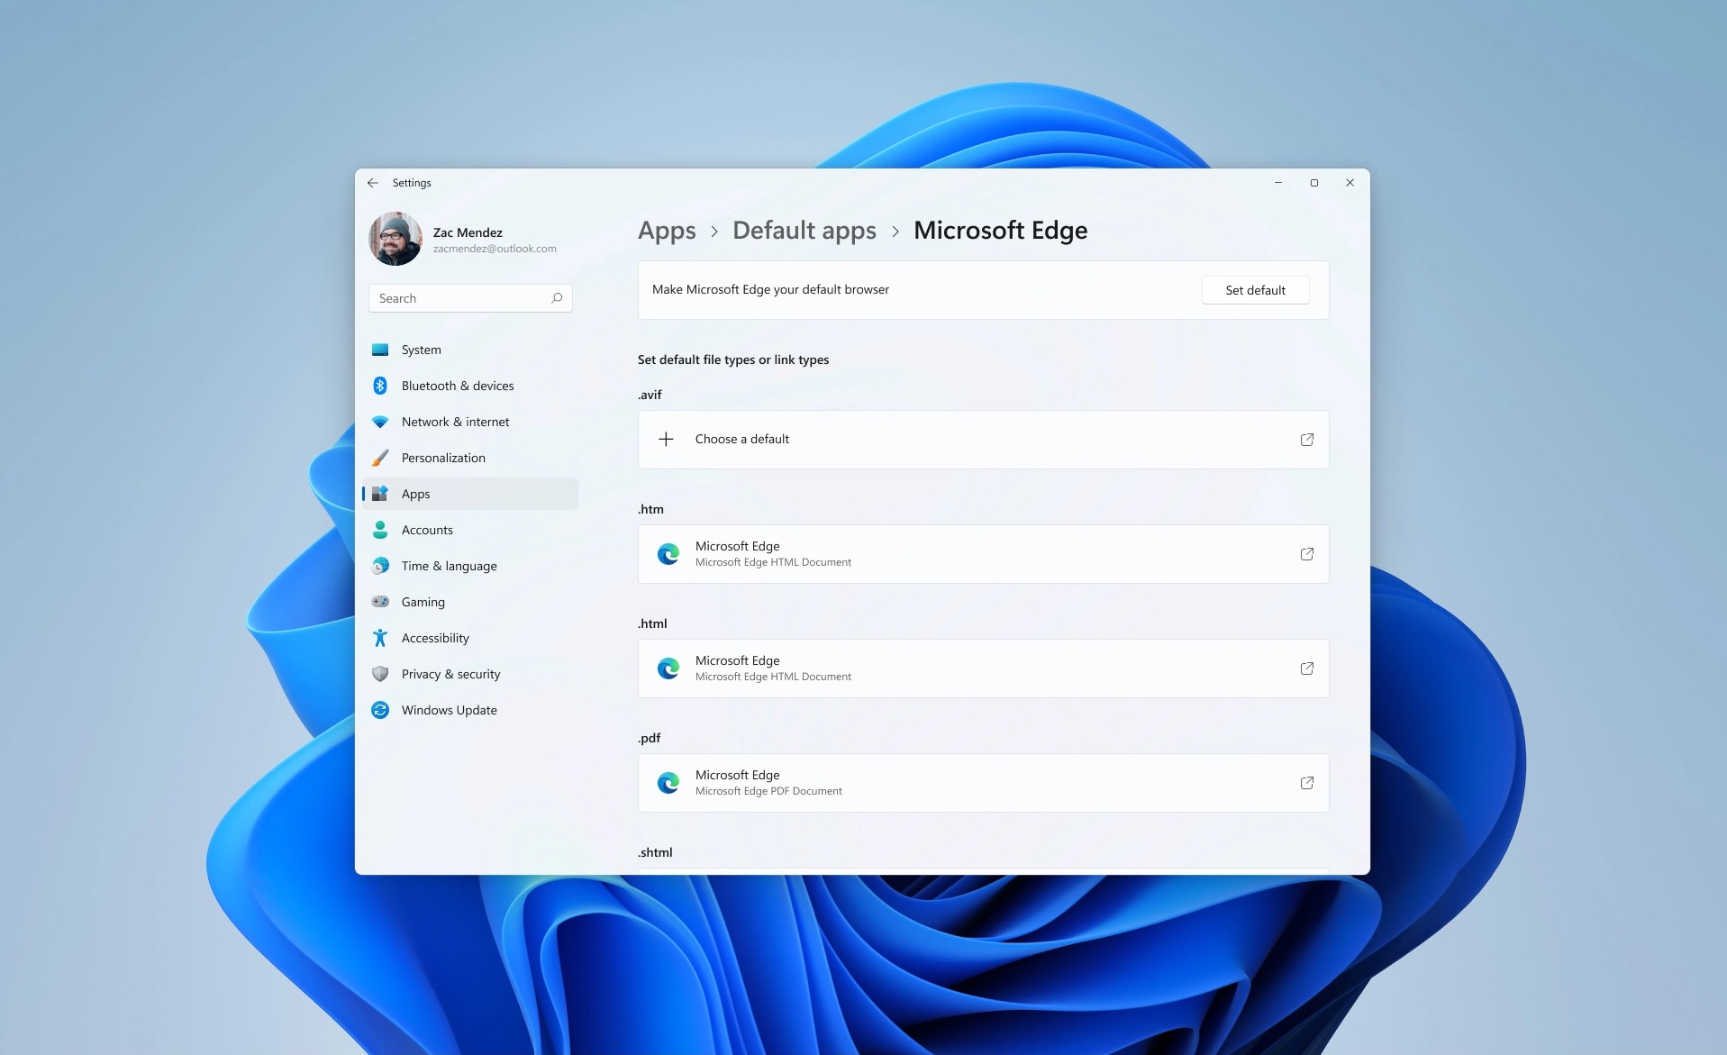
Task: Open external link icon for .avif
Action: pos(1306,440)
